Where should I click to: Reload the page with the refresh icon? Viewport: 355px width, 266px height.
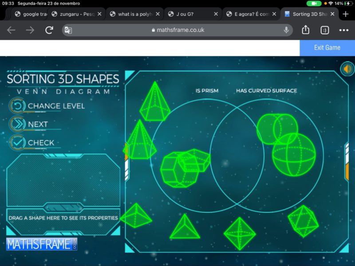(x=49, y=30)
